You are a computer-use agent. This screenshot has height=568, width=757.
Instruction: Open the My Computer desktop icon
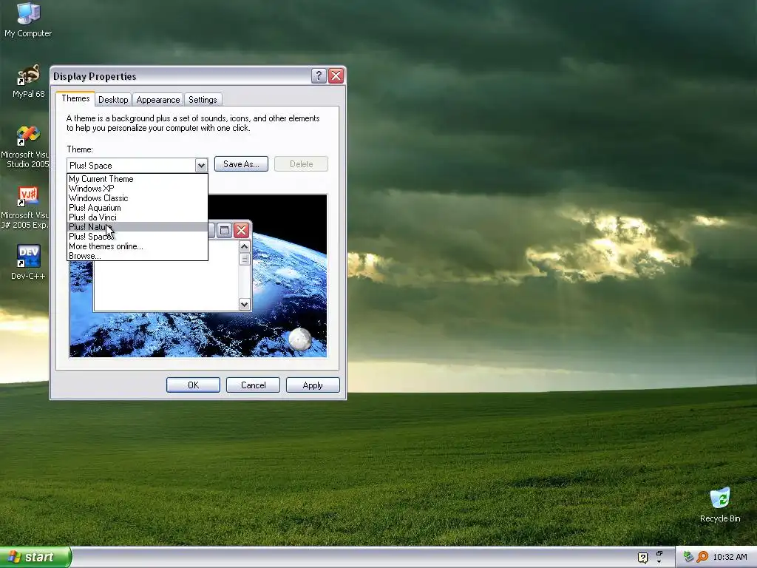[28, 19]
